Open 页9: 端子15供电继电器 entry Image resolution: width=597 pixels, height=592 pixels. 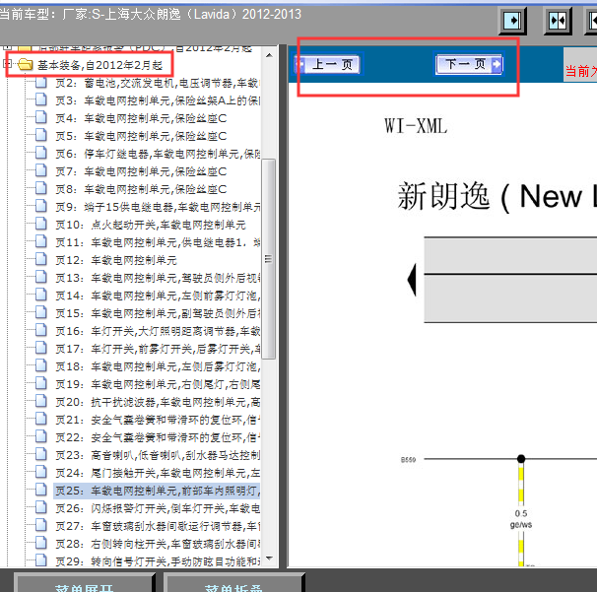coord(158,207)
